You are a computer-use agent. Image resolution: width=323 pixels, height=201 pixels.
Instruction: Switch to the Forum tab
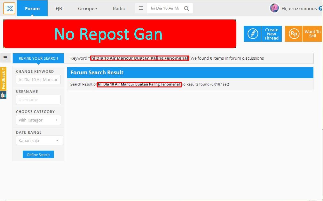tap(32, 8)
